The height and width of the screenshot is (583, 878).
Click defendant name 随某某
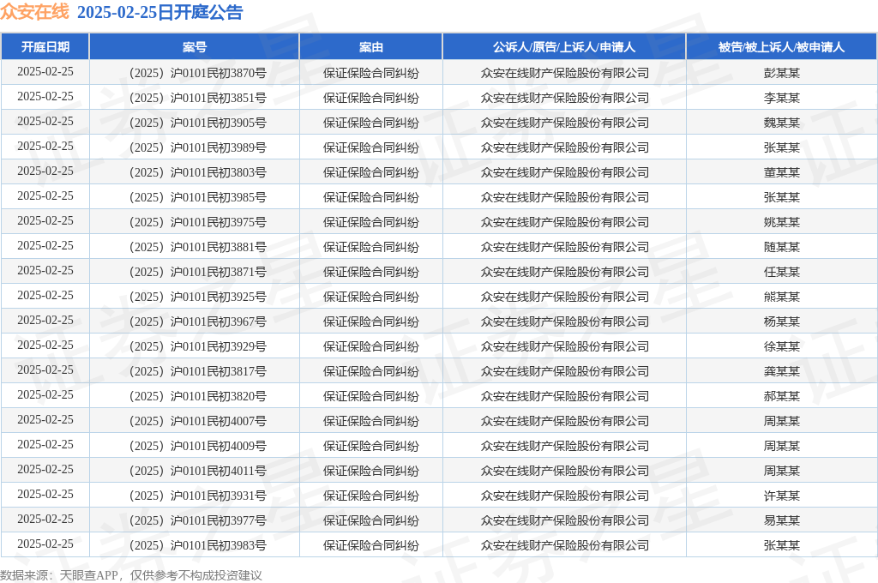click(x=782, y=247)
